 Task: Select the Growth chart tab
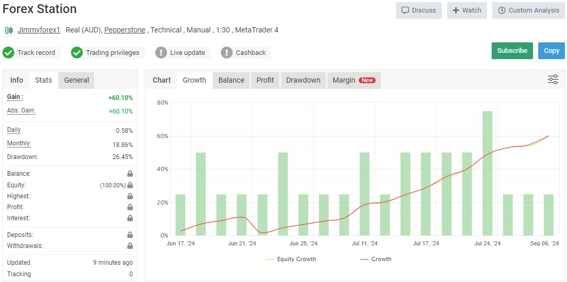[x=195, y=80]
